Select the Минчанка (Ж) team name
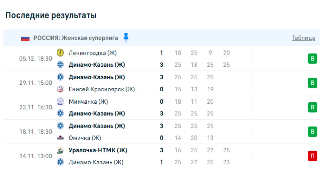Screen dimensions: 324x170 pos(88,101)
